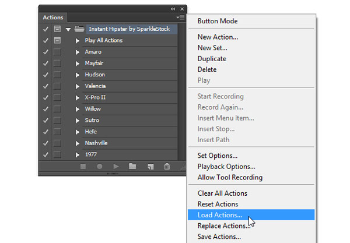Choose Delete from the panel menu
Viewport: 350px width, 243px height.
click(251, 69)
